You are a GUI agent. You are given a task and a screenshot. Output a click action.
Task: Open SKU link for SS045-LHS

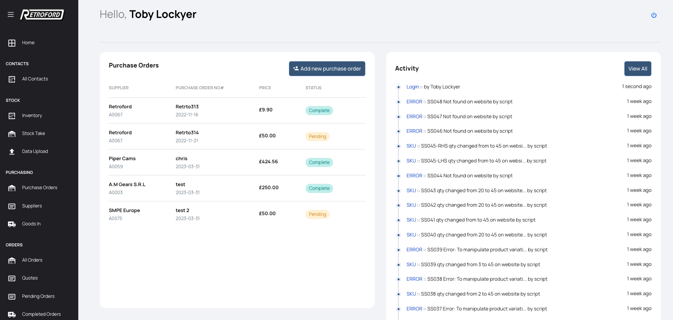(x=411, y=161)
